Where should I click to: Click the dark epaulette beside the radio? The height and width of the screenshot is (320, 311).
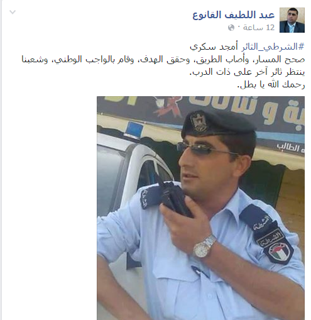(150, 197)
